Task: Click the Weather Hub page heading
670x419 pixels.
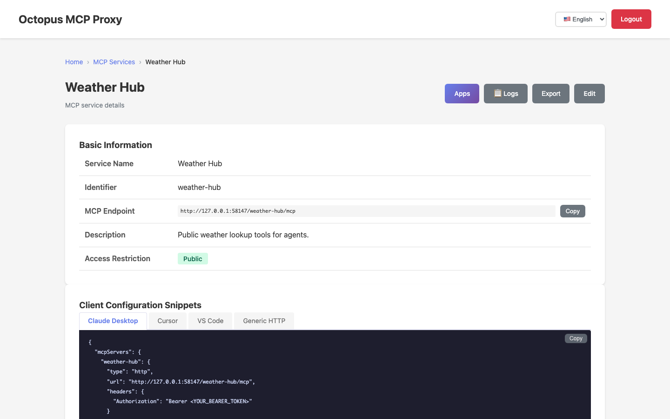Action: click(105, 87)
